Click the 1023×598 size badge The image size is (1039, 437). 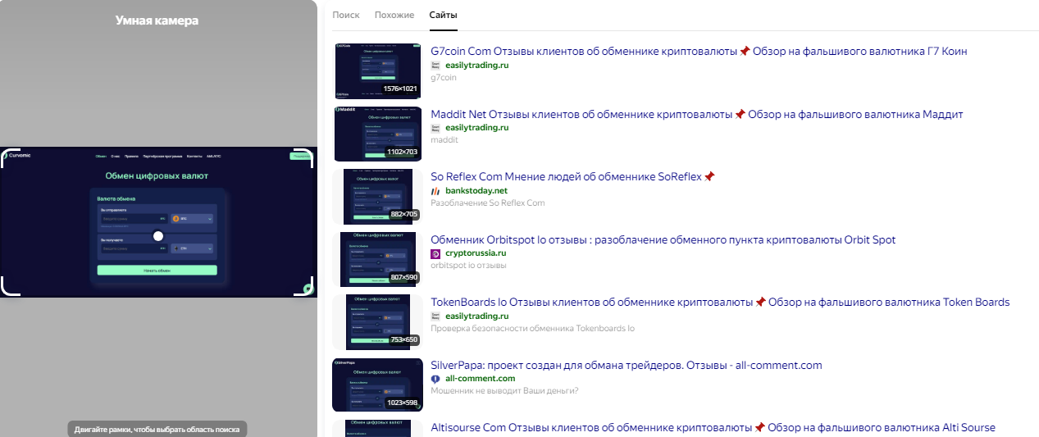coord(402,403)
